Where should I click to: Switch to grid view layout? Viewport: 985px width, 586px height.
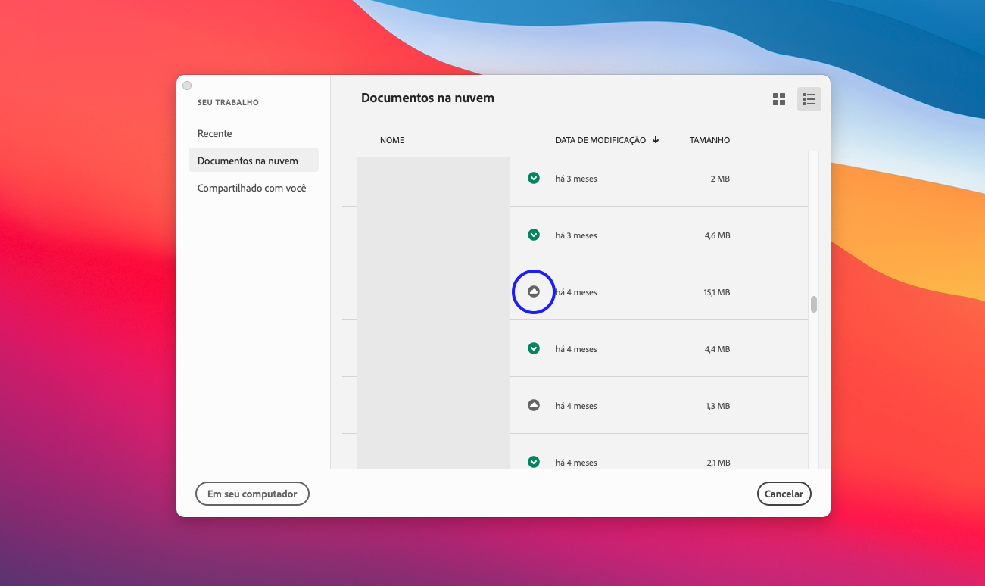pyautogui.click(x=778, y=98)
